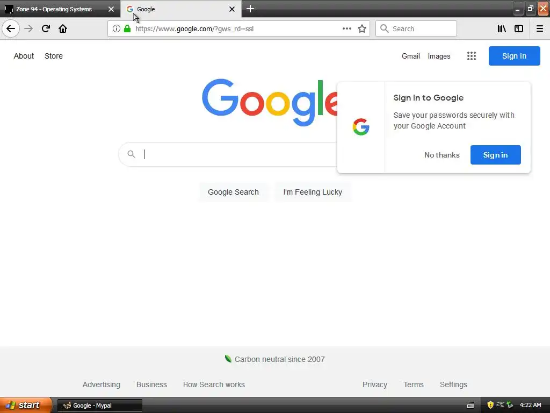This screenshot has width=550, height=413.
Task: Click the green padlock security icon
Action: (x=127, y=29)
